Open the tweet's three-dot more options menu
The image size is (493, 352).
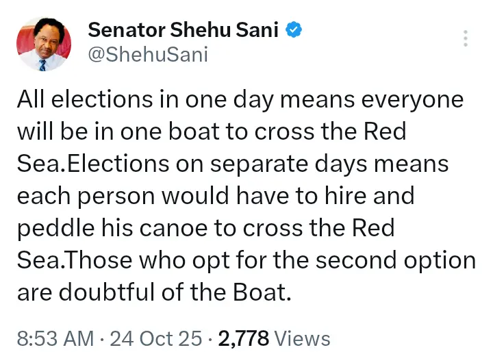[466, 38]
